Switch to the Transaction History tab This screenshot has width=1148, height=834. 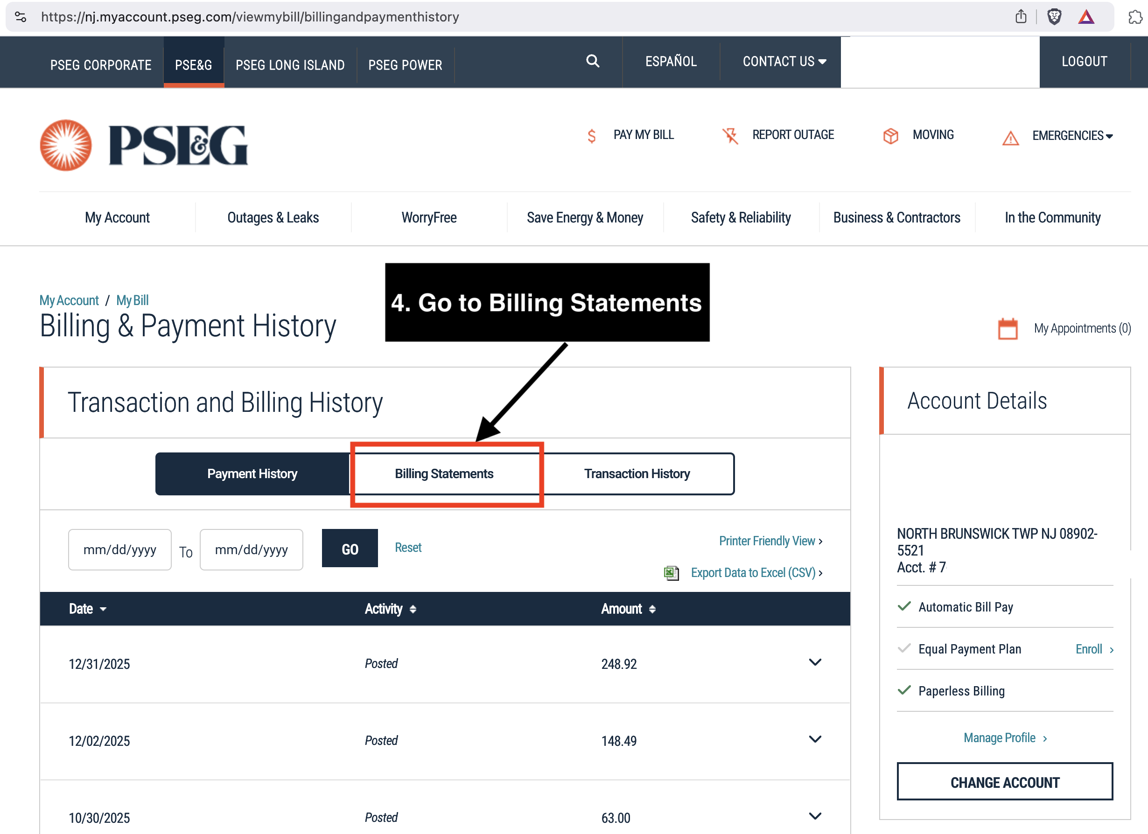(x=637, y=474)
